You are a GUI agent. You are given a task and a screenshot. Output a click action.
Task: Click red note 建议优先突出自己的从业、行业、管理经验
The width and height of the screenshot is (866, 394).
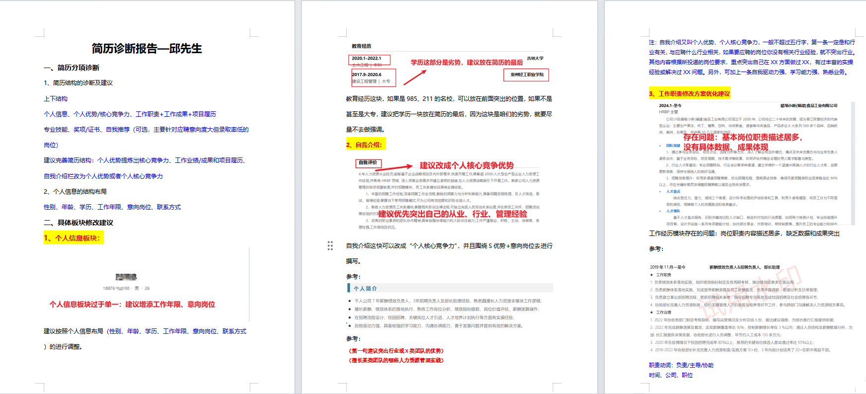click(x=453, y=214)
